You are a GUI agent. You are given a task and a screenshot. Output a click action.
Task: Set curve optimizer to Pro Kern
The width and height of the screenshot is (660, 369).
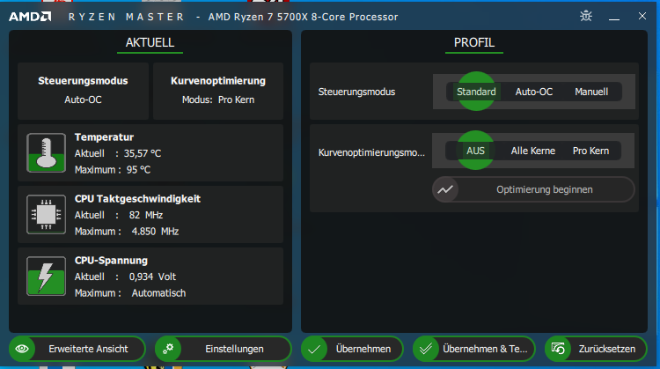tap(590, 151)
